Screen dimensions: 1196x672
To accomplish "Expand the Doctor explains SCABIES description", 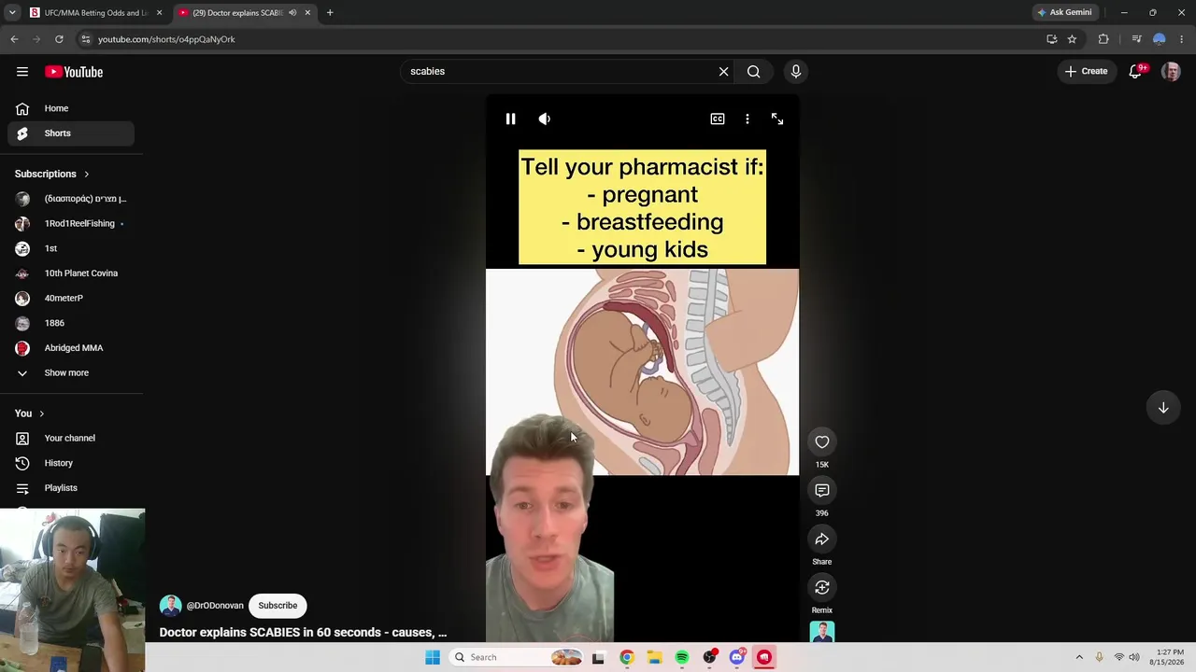I will [x=303, y=633].
